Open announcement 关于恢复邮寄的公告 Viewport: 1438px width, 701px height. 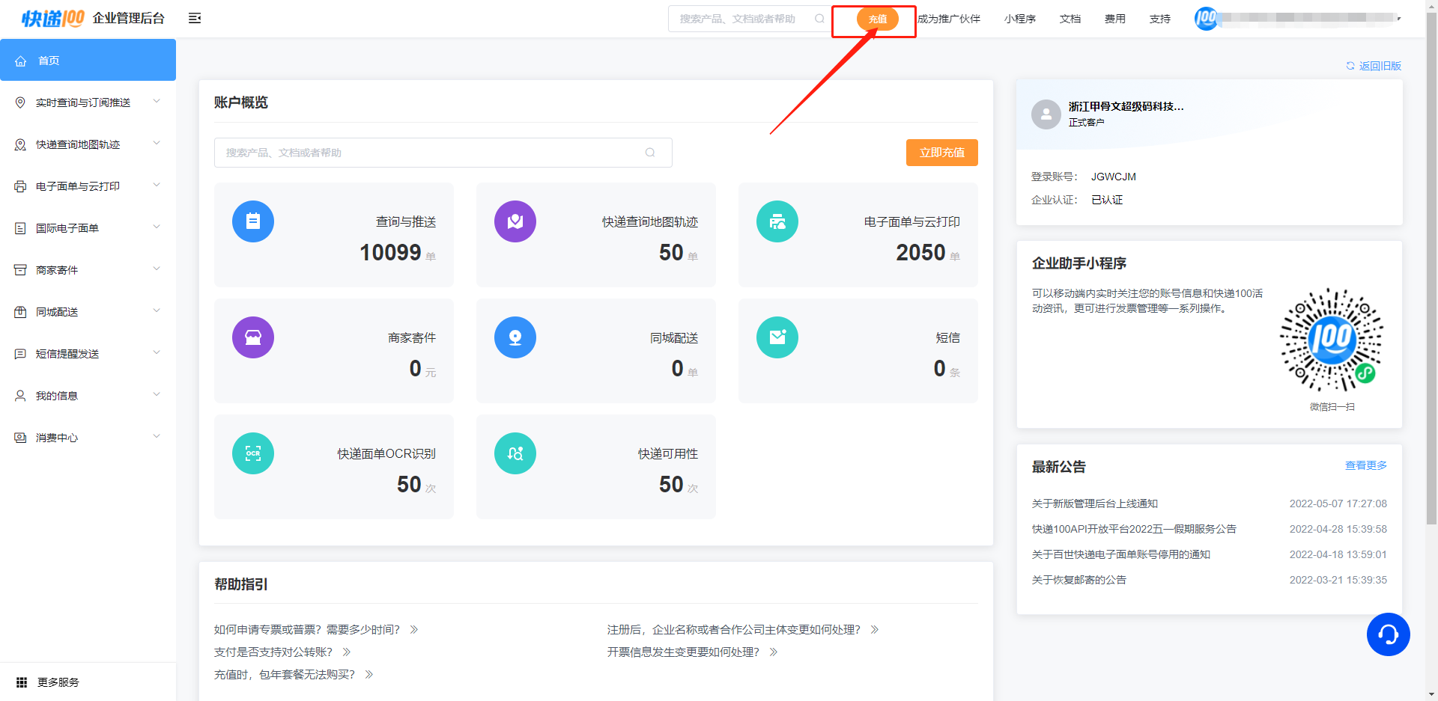[x=1079, y=580]
